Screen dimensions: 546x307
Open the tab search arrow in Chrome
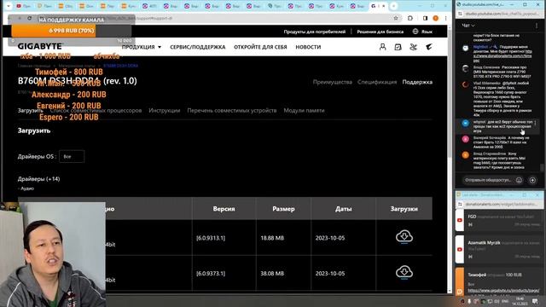(x=8, y=6)
